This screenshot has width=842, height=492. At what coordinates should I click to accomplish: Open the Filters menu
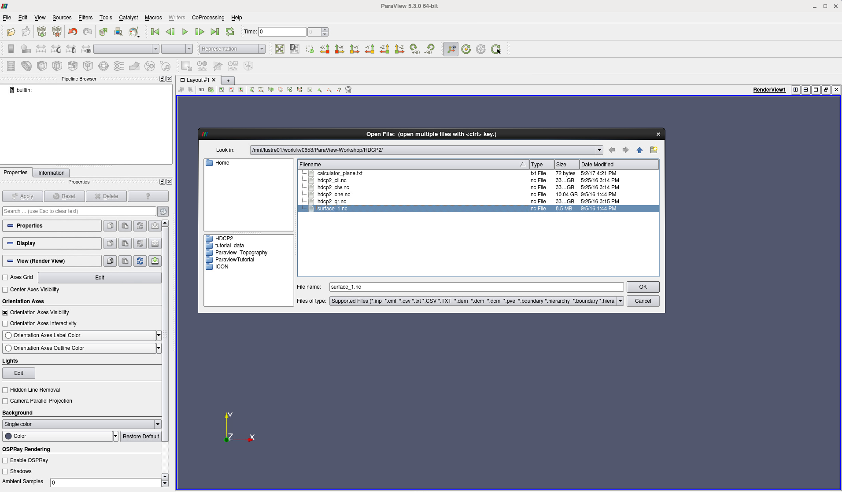click(x=85, y=18)
